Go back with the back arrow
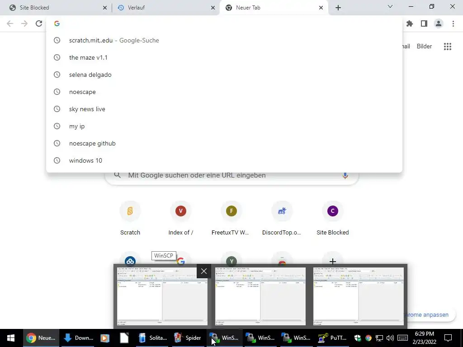This screenshot has height=347, width=463. 10,23
